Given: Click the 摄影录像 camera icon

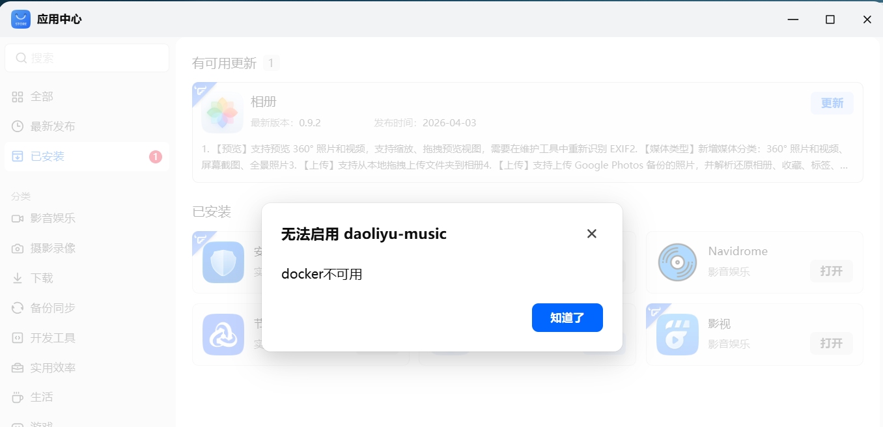Looking at the screenshot, I should coord(18,248).
